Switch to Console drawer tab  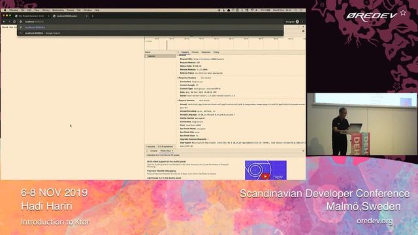tap(154, 151)
